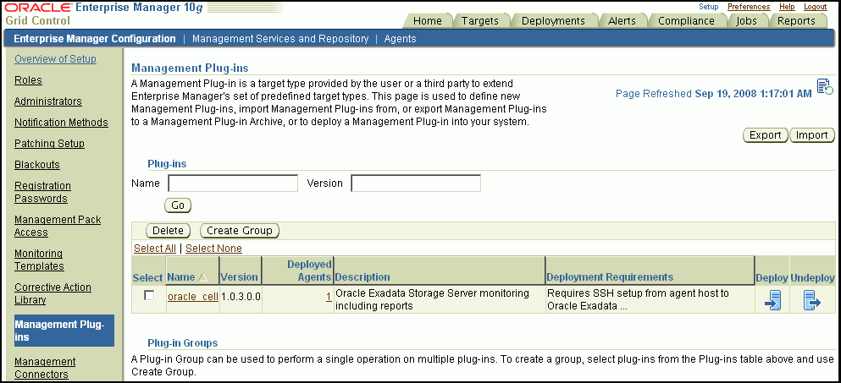This screenshot has width=841, height=383.
Task: Open Patching Setup in sidebar
Action: tap(49, 144)
